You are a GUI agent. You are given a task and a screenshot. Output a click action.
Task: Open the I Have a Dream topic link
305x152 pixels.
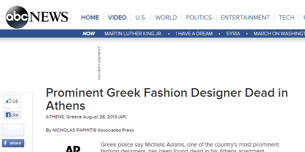tap(194, 34)
